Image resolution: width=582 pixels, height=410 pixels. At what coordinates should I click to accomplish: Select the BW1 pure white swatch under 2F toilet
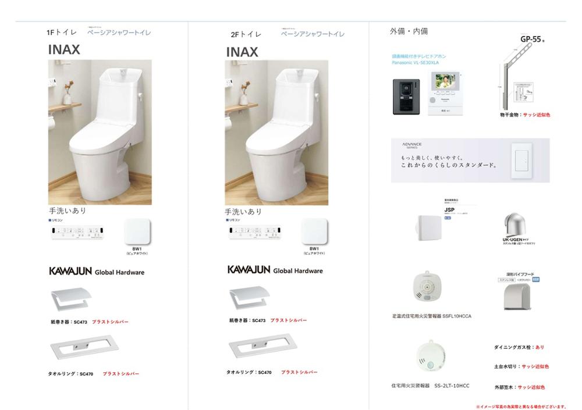[314, 231]
